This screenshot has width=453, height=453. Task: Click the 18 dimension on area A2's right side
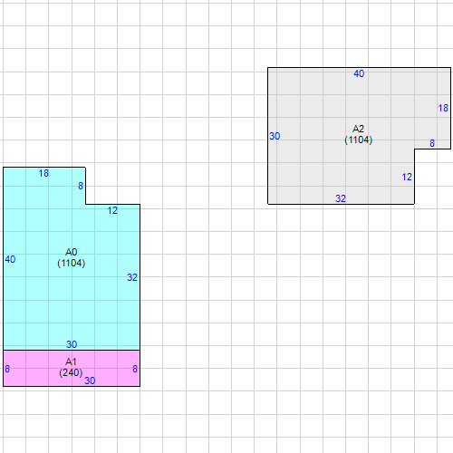tap(443, 108)
